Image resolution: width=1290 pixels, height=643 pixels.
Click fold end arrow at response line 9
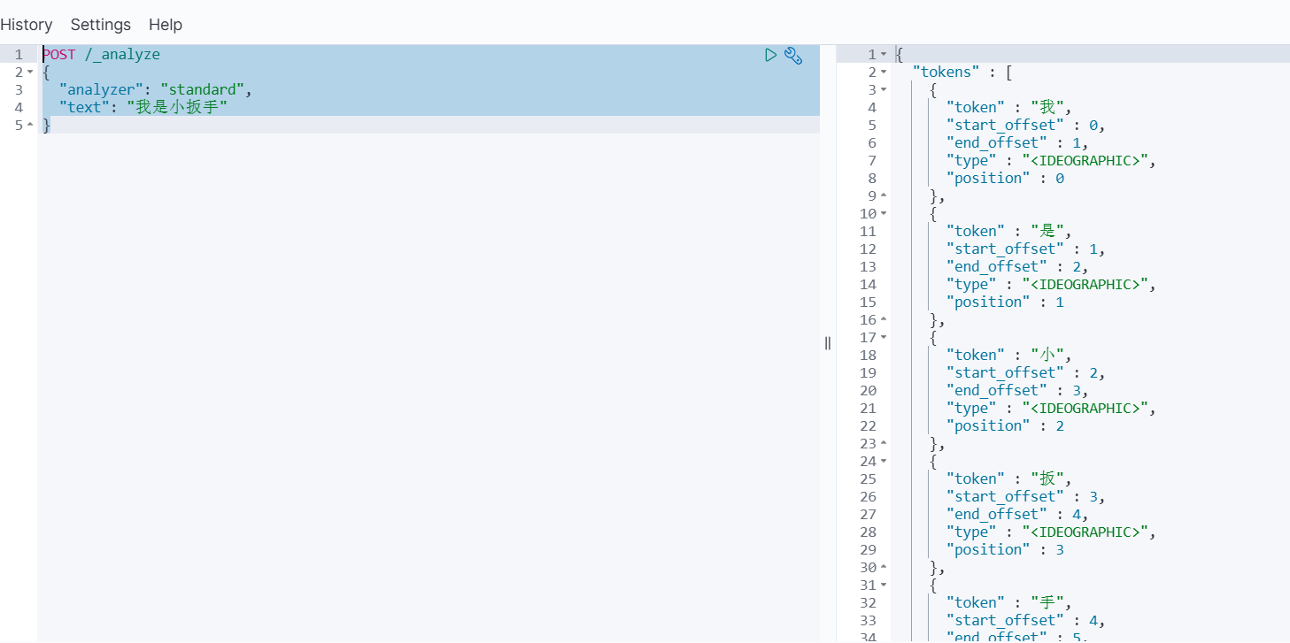click(x=884, y=196)
